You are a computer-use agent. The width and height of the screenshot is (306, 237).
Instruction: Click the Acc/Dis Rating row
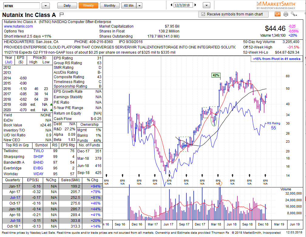[78, 72]
